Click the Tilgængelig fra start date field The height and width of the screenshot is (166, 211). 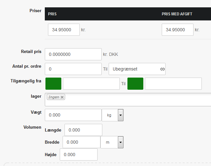point(91,84)
